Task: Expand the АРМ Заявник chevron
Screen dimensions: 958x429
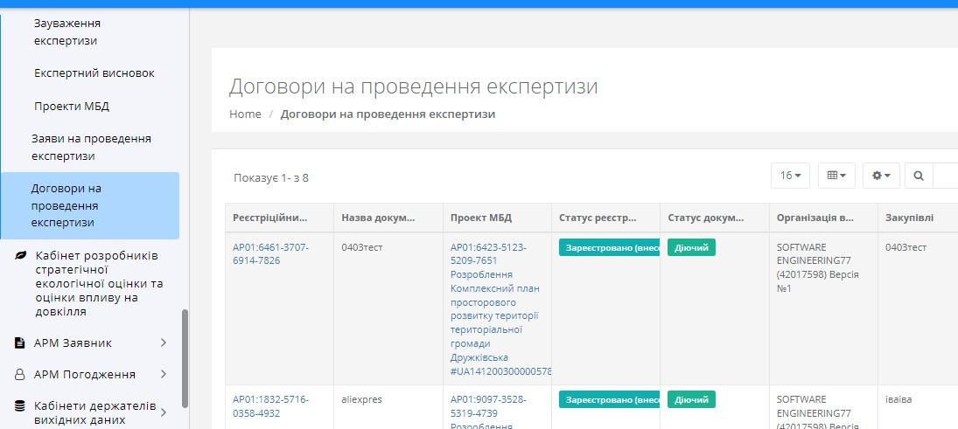Action: tap(163, 343)
